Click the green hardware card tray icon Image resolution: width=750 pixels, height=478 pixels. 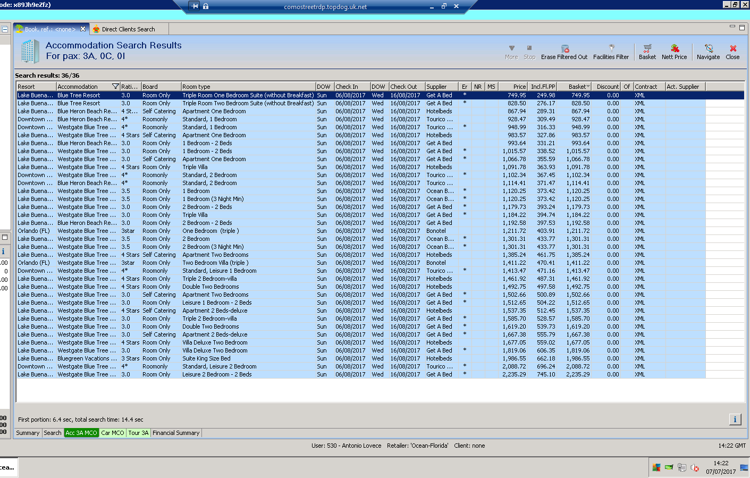click(x=669, y=467)
